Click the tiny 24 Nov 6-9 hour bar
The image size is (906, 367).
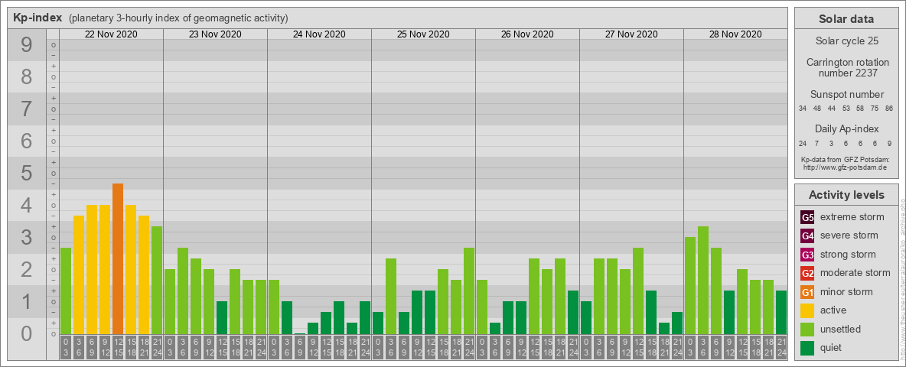(x=300, y=333)
